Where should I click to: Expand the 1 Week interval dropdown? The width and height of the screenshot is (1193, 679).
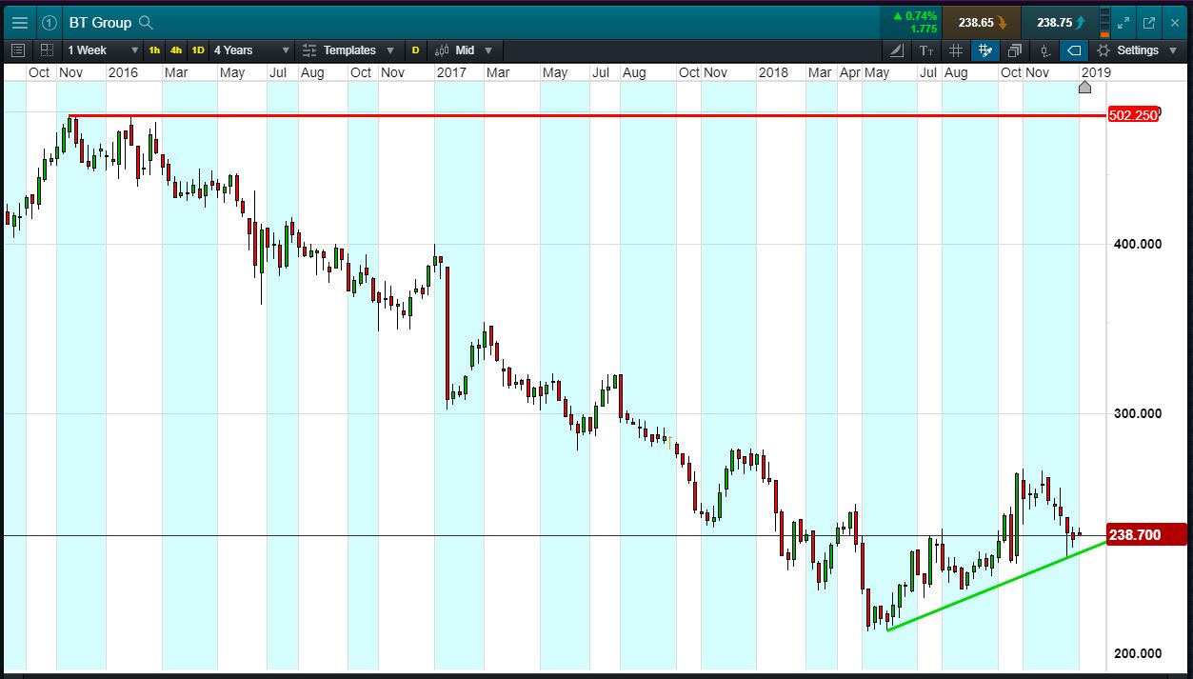click(x=103, y=50)
